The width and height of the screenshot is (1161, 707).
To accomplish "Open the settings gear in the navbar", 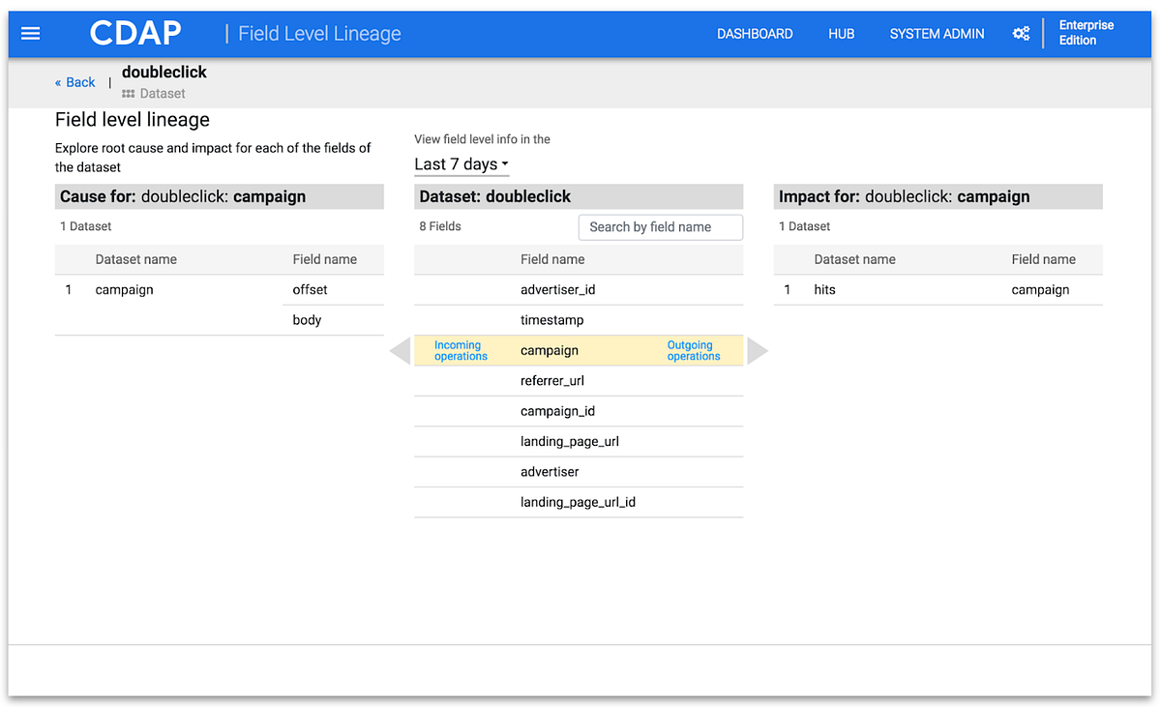I will (x=1022, y=33).
